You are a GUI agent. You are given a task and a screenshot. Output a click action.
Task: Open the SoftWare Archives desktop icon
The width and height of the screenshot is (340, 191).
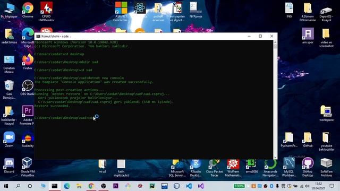click(326, 167)
